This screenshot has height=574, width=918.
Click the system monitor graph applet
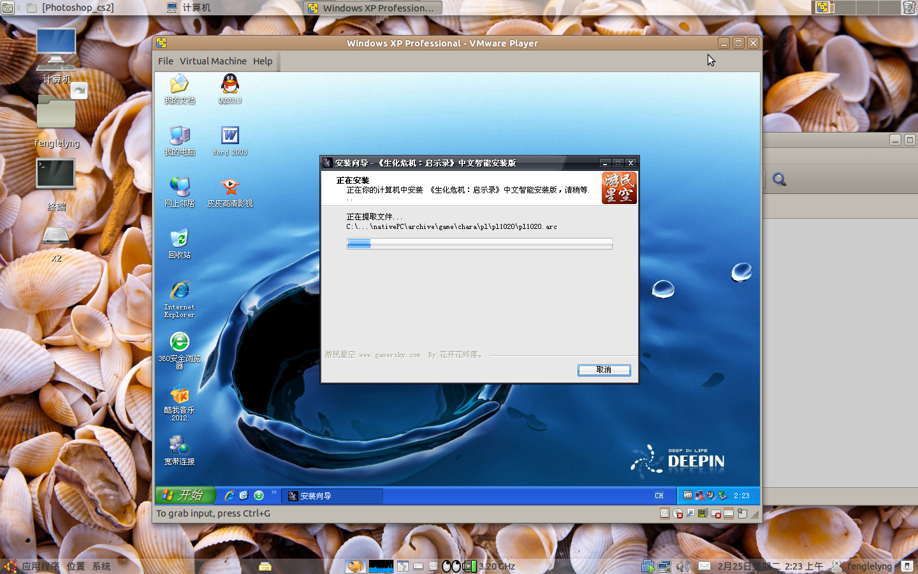(381, 566)
